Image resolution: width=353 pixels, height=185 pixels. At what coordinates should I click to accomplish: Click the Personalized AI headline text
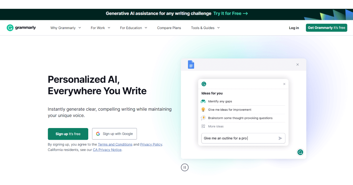tap(97, 85)
